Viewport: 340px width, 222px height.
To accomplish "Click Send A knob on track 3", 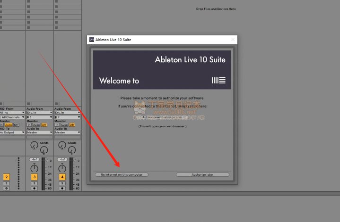I will (x=34, y=144).
